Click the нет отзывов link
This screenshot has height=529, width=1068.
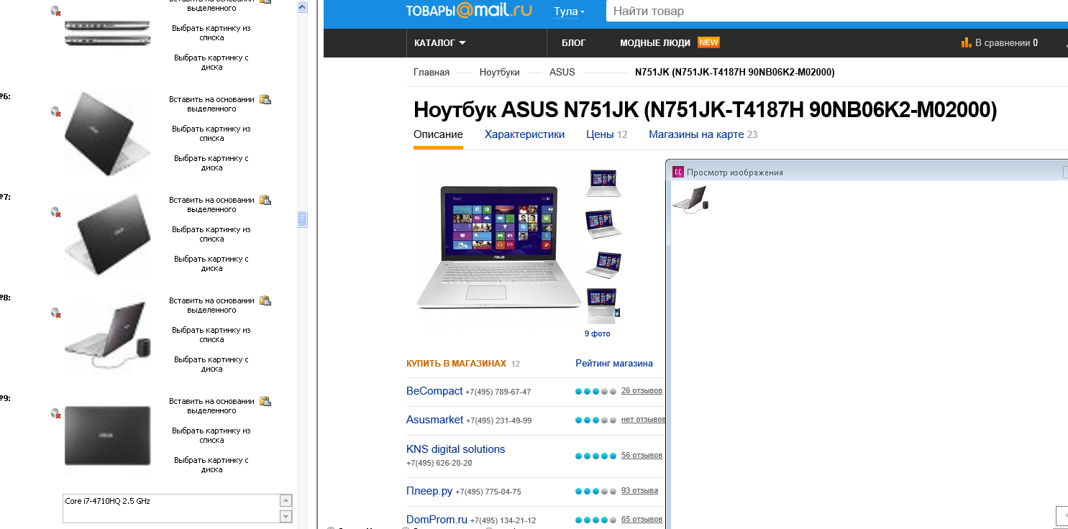[643, 420]
